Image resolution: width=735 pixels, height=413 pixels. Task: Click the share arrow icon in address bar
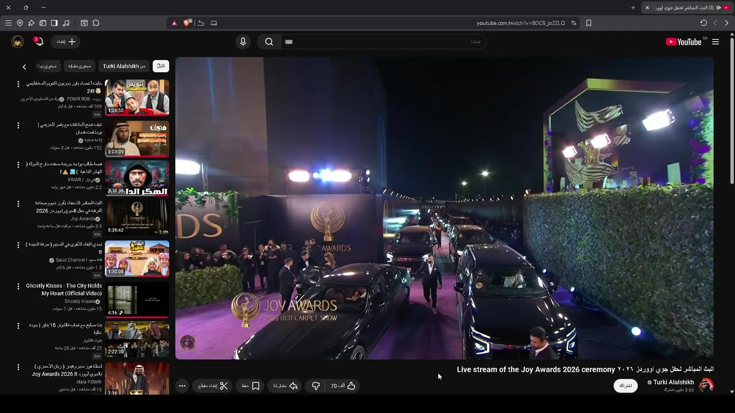click(201, 23)
